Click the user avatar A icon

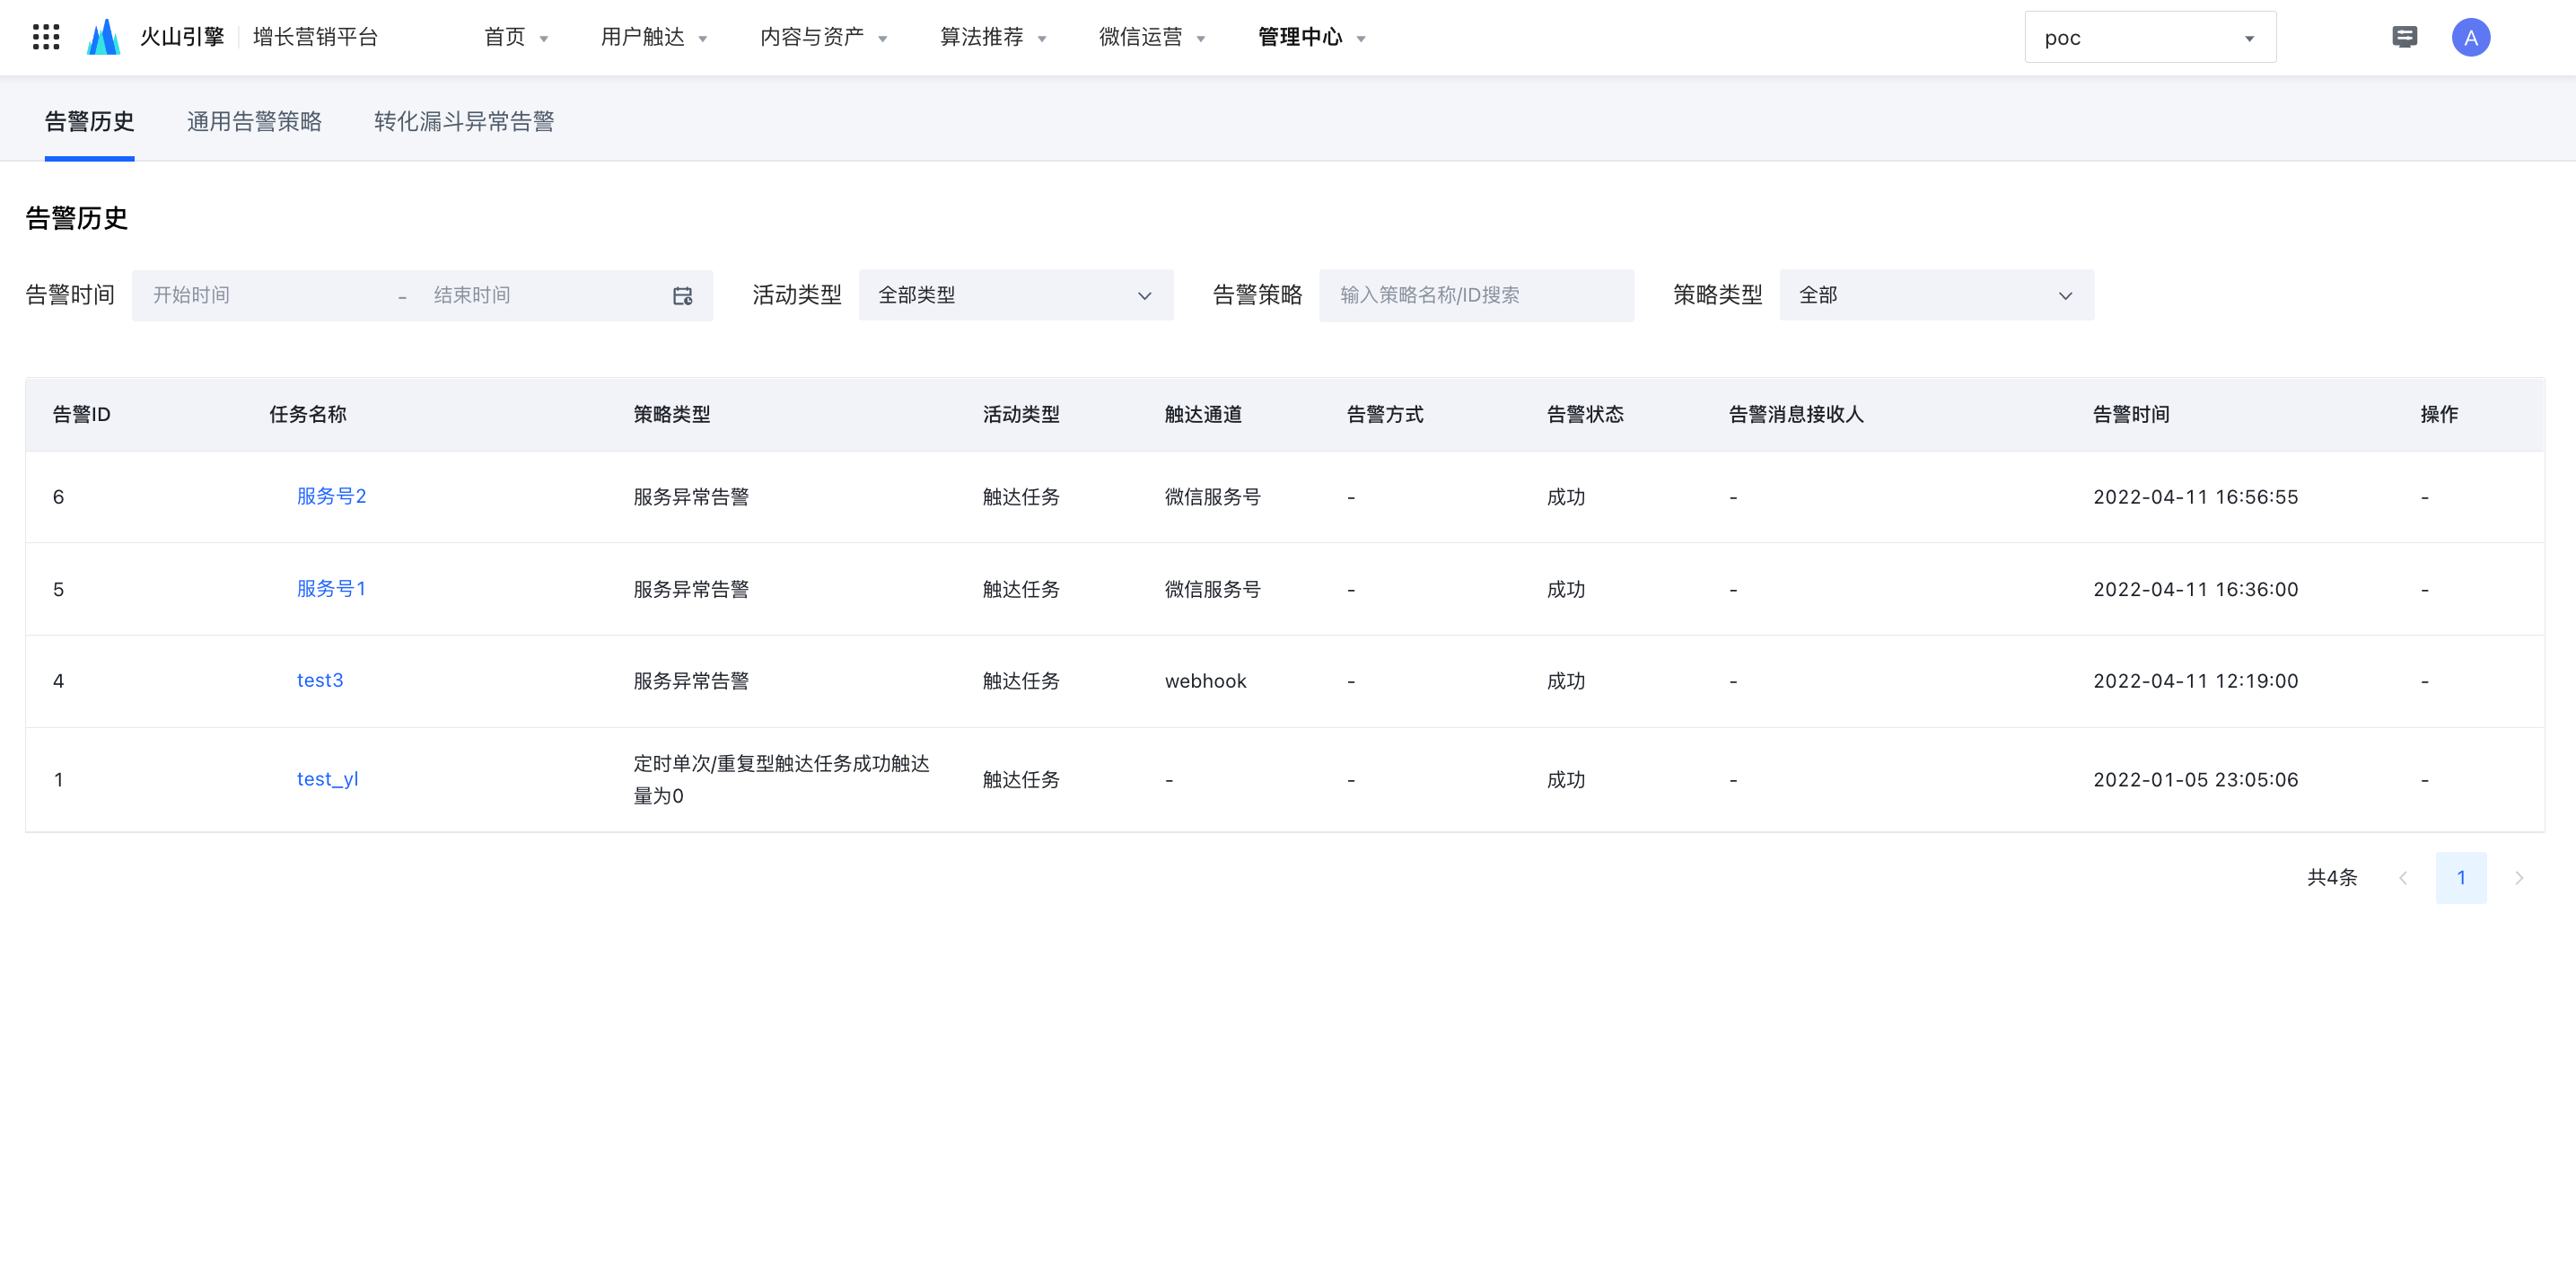coord(2470,37)
